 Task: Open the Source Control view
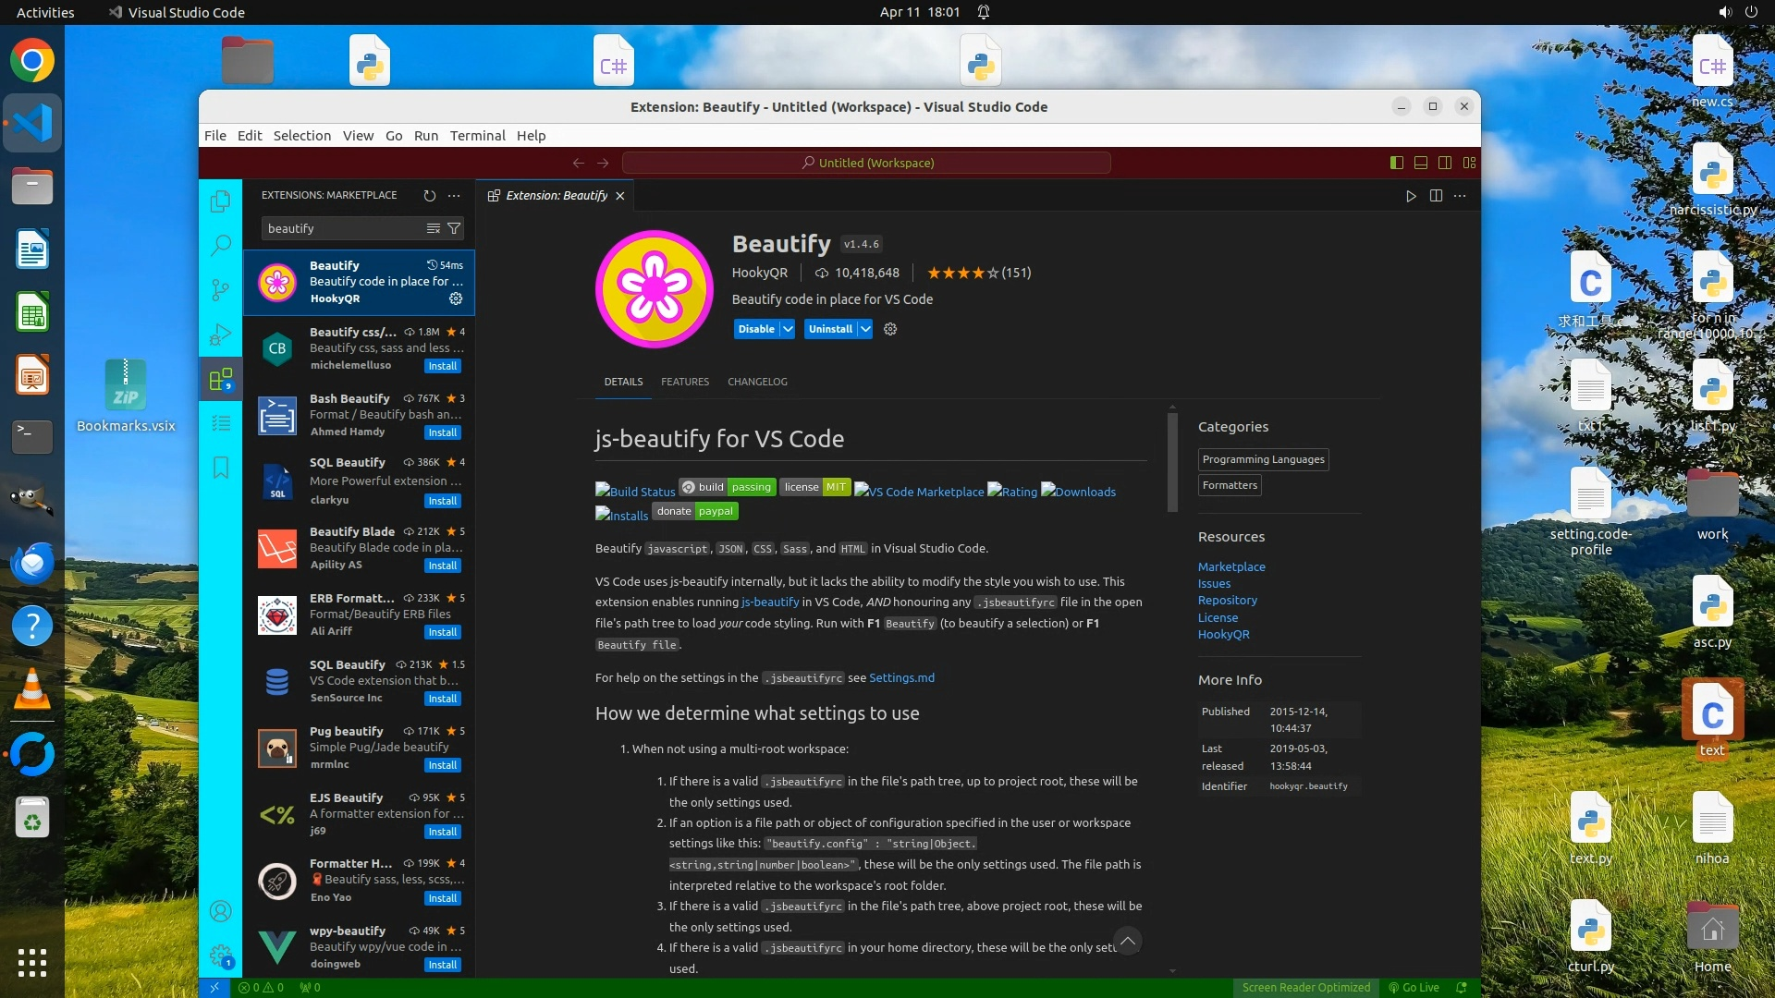(220, 290)
